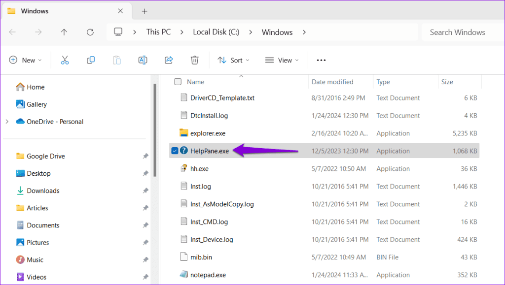The height and width of the screenshot is (285, 505).
Task: Unpin Google Drive using its pin icon
Action: 145,156
